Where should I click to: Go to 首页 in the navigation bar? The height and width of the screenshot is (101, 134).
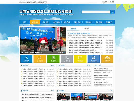point(24,22)
